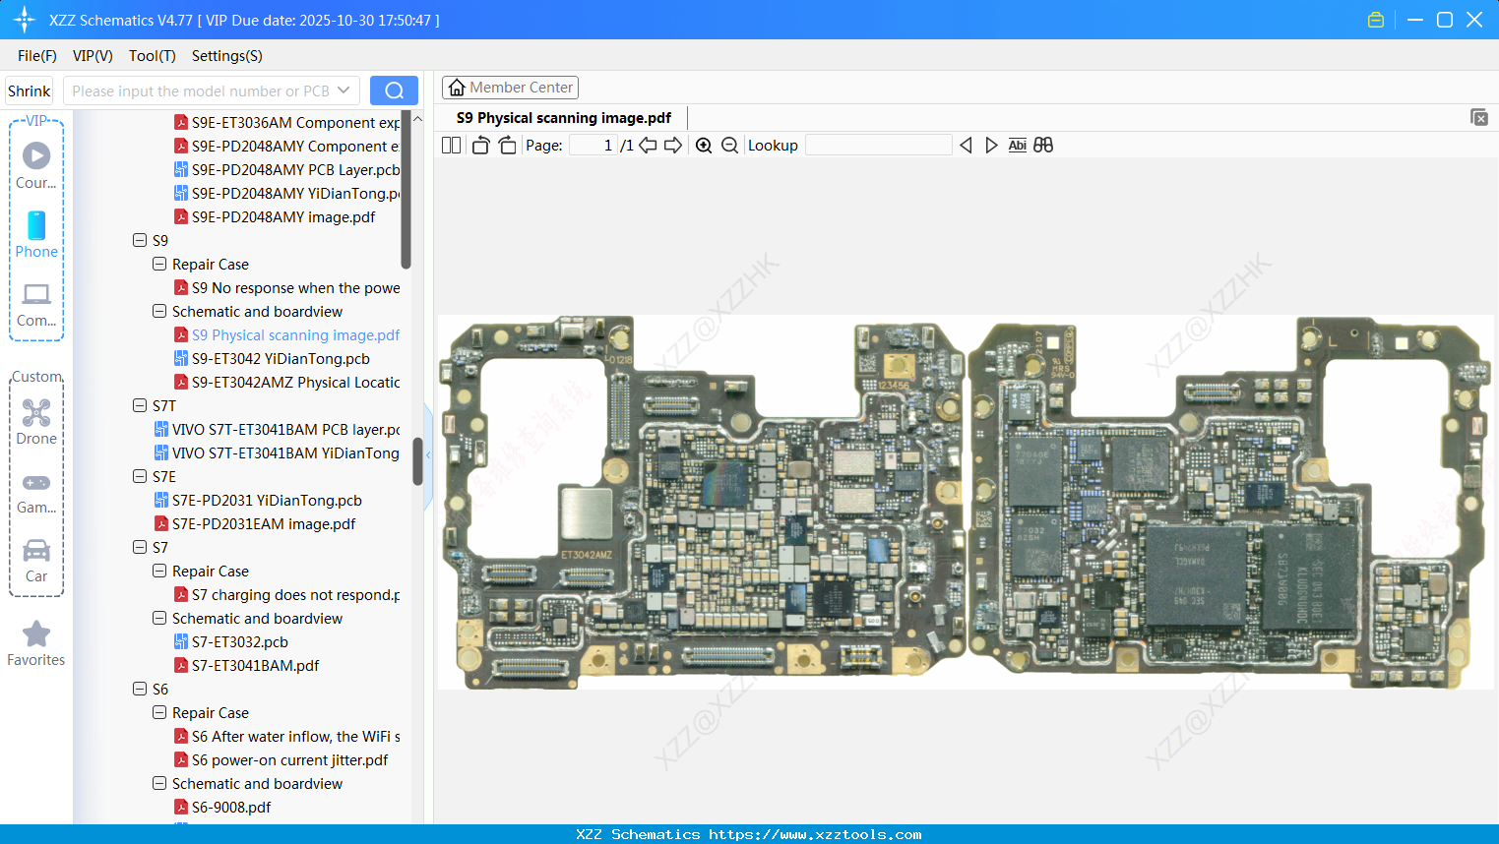Image resolution: width=1499 pixels, height=844 pixels.
Task: Collapse the S9 Repair Case folder
Action: coord(159,264)
